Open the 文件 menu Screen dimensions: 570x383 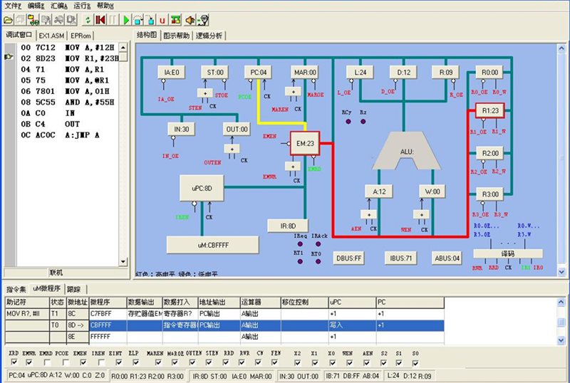pyautogui.click(x=14, y=5)
